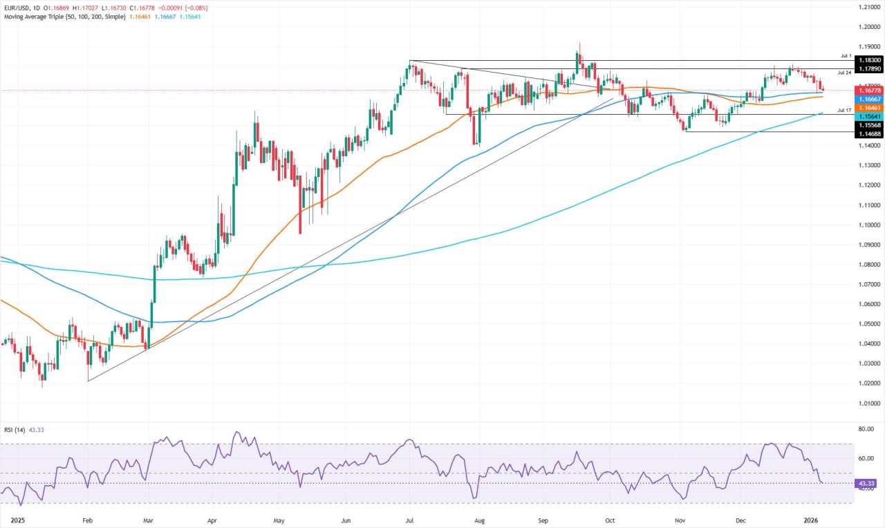This screenshot has height=528, width=885.
Task: Click the Jul 17 support line marker
Action: 845,110
